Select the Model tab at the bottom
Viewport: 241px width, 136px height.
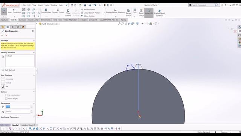(15, 125)
